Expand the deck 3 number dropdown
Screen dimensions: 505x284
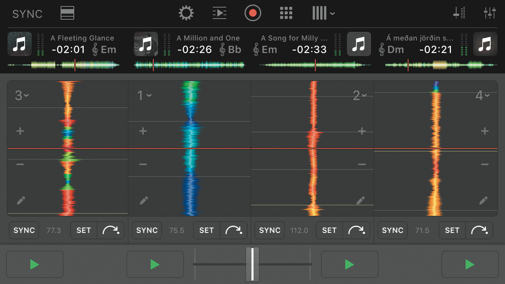[22, 96]
